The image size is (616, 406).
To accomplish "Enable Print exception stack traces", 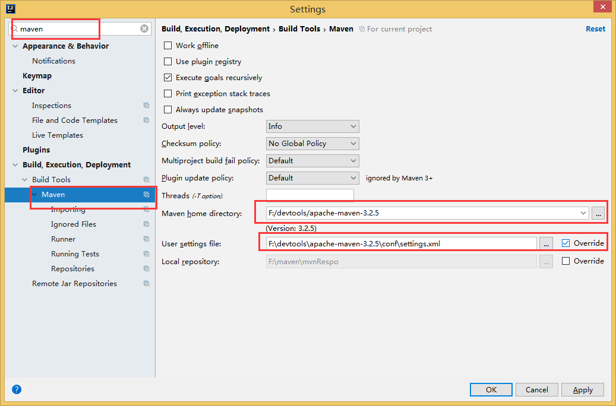I will coord(168,93).
